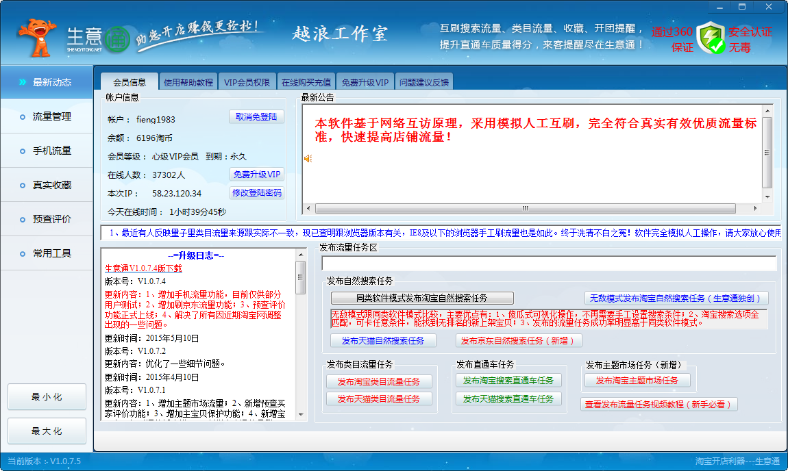
Task: Click 同类软件模式发布淘宝自然搜索任务 button
Action: tap(422, 298)
